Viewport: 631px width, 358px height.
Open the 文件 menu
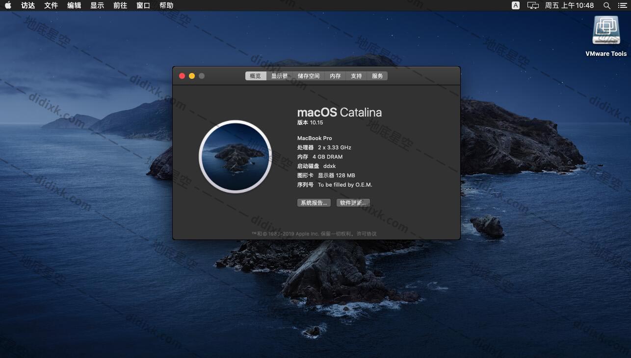(x=51, y=5)
